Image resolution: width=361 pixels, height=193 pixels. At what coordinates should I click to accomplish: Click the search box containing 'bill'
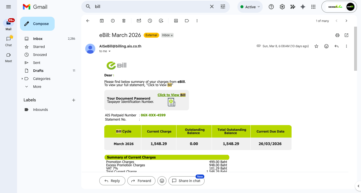(150, 7)
